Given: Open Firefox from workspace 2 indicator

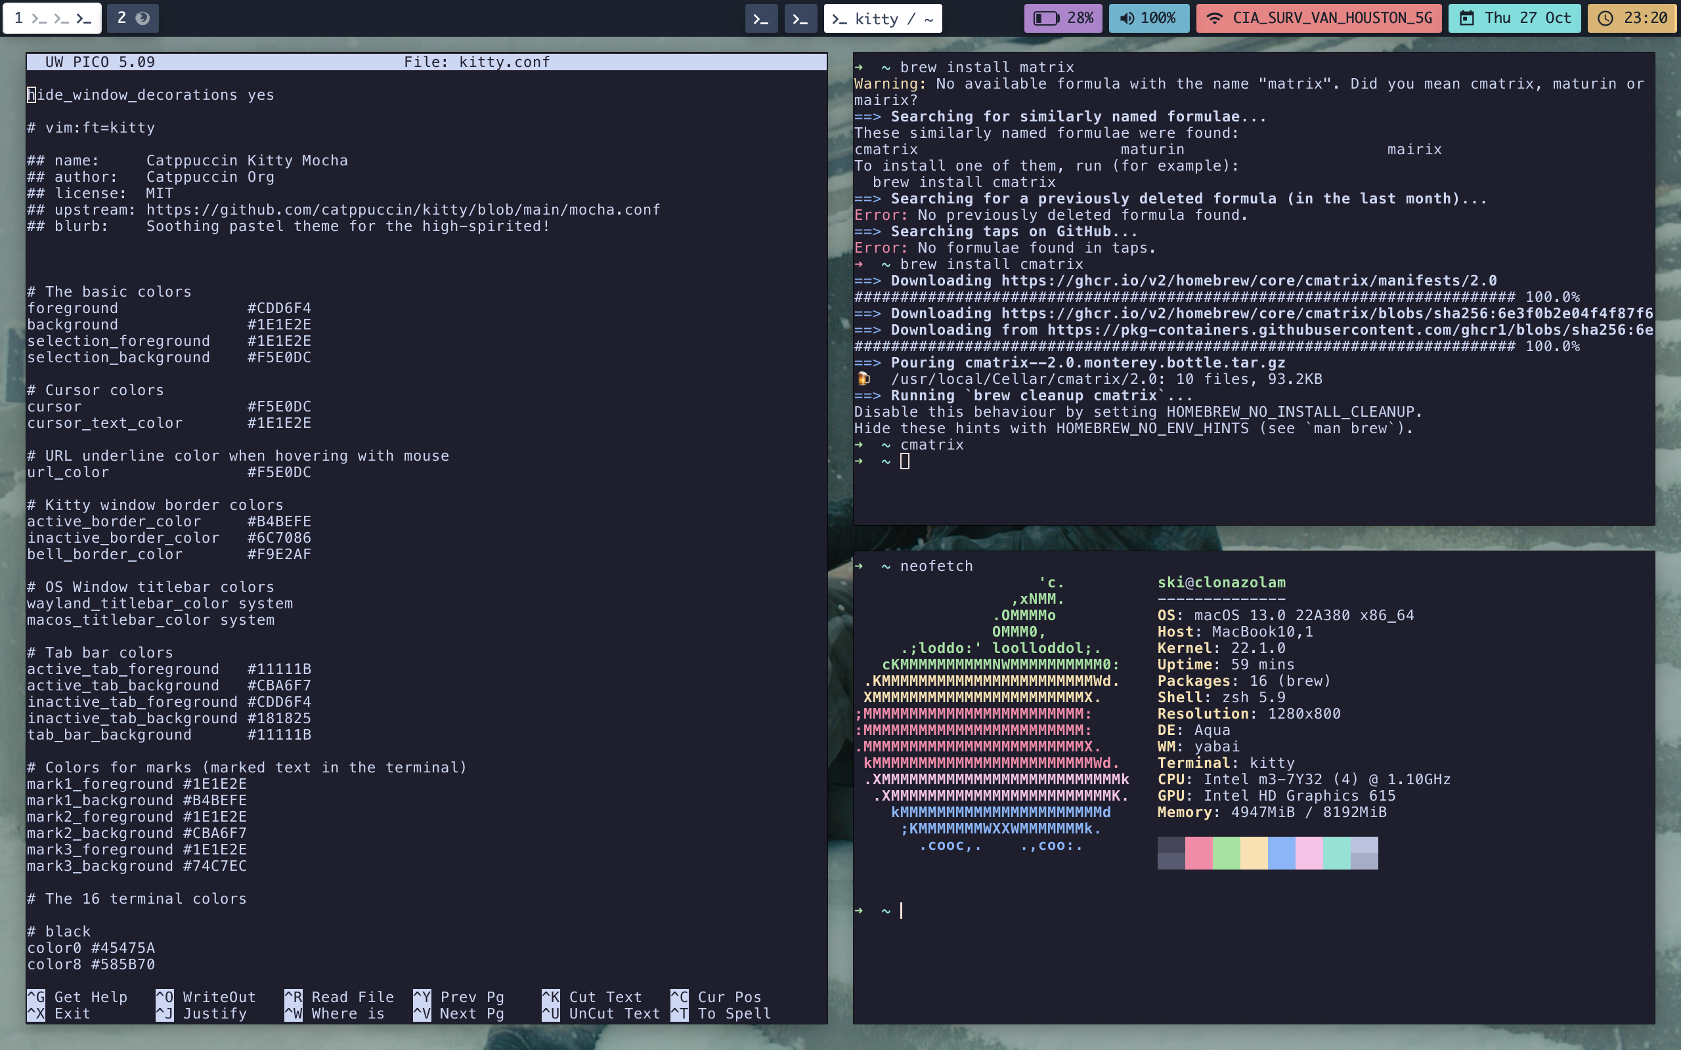Looking at the screenshot, I should point(144,18).
